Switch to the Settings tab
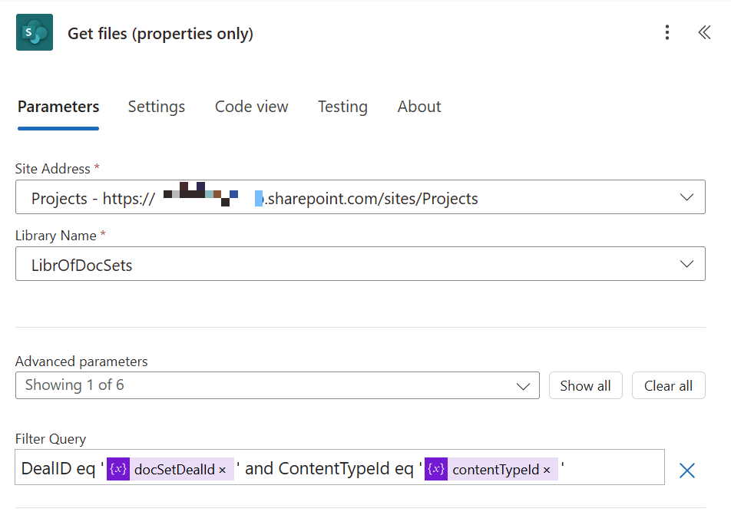The image size is (731, 525). 156,107
